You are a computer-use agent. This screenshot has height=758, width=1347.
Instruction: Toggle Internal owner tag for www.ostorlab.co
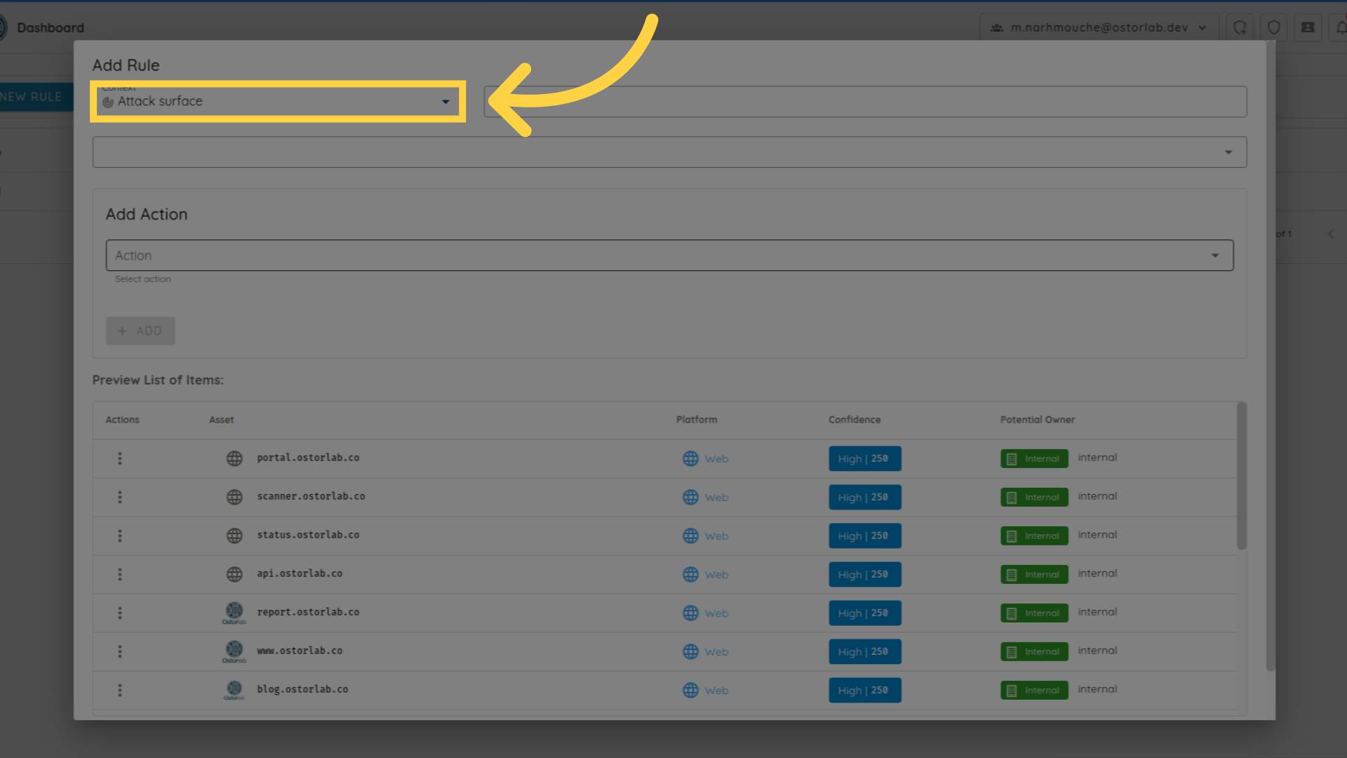(1034, 651)
